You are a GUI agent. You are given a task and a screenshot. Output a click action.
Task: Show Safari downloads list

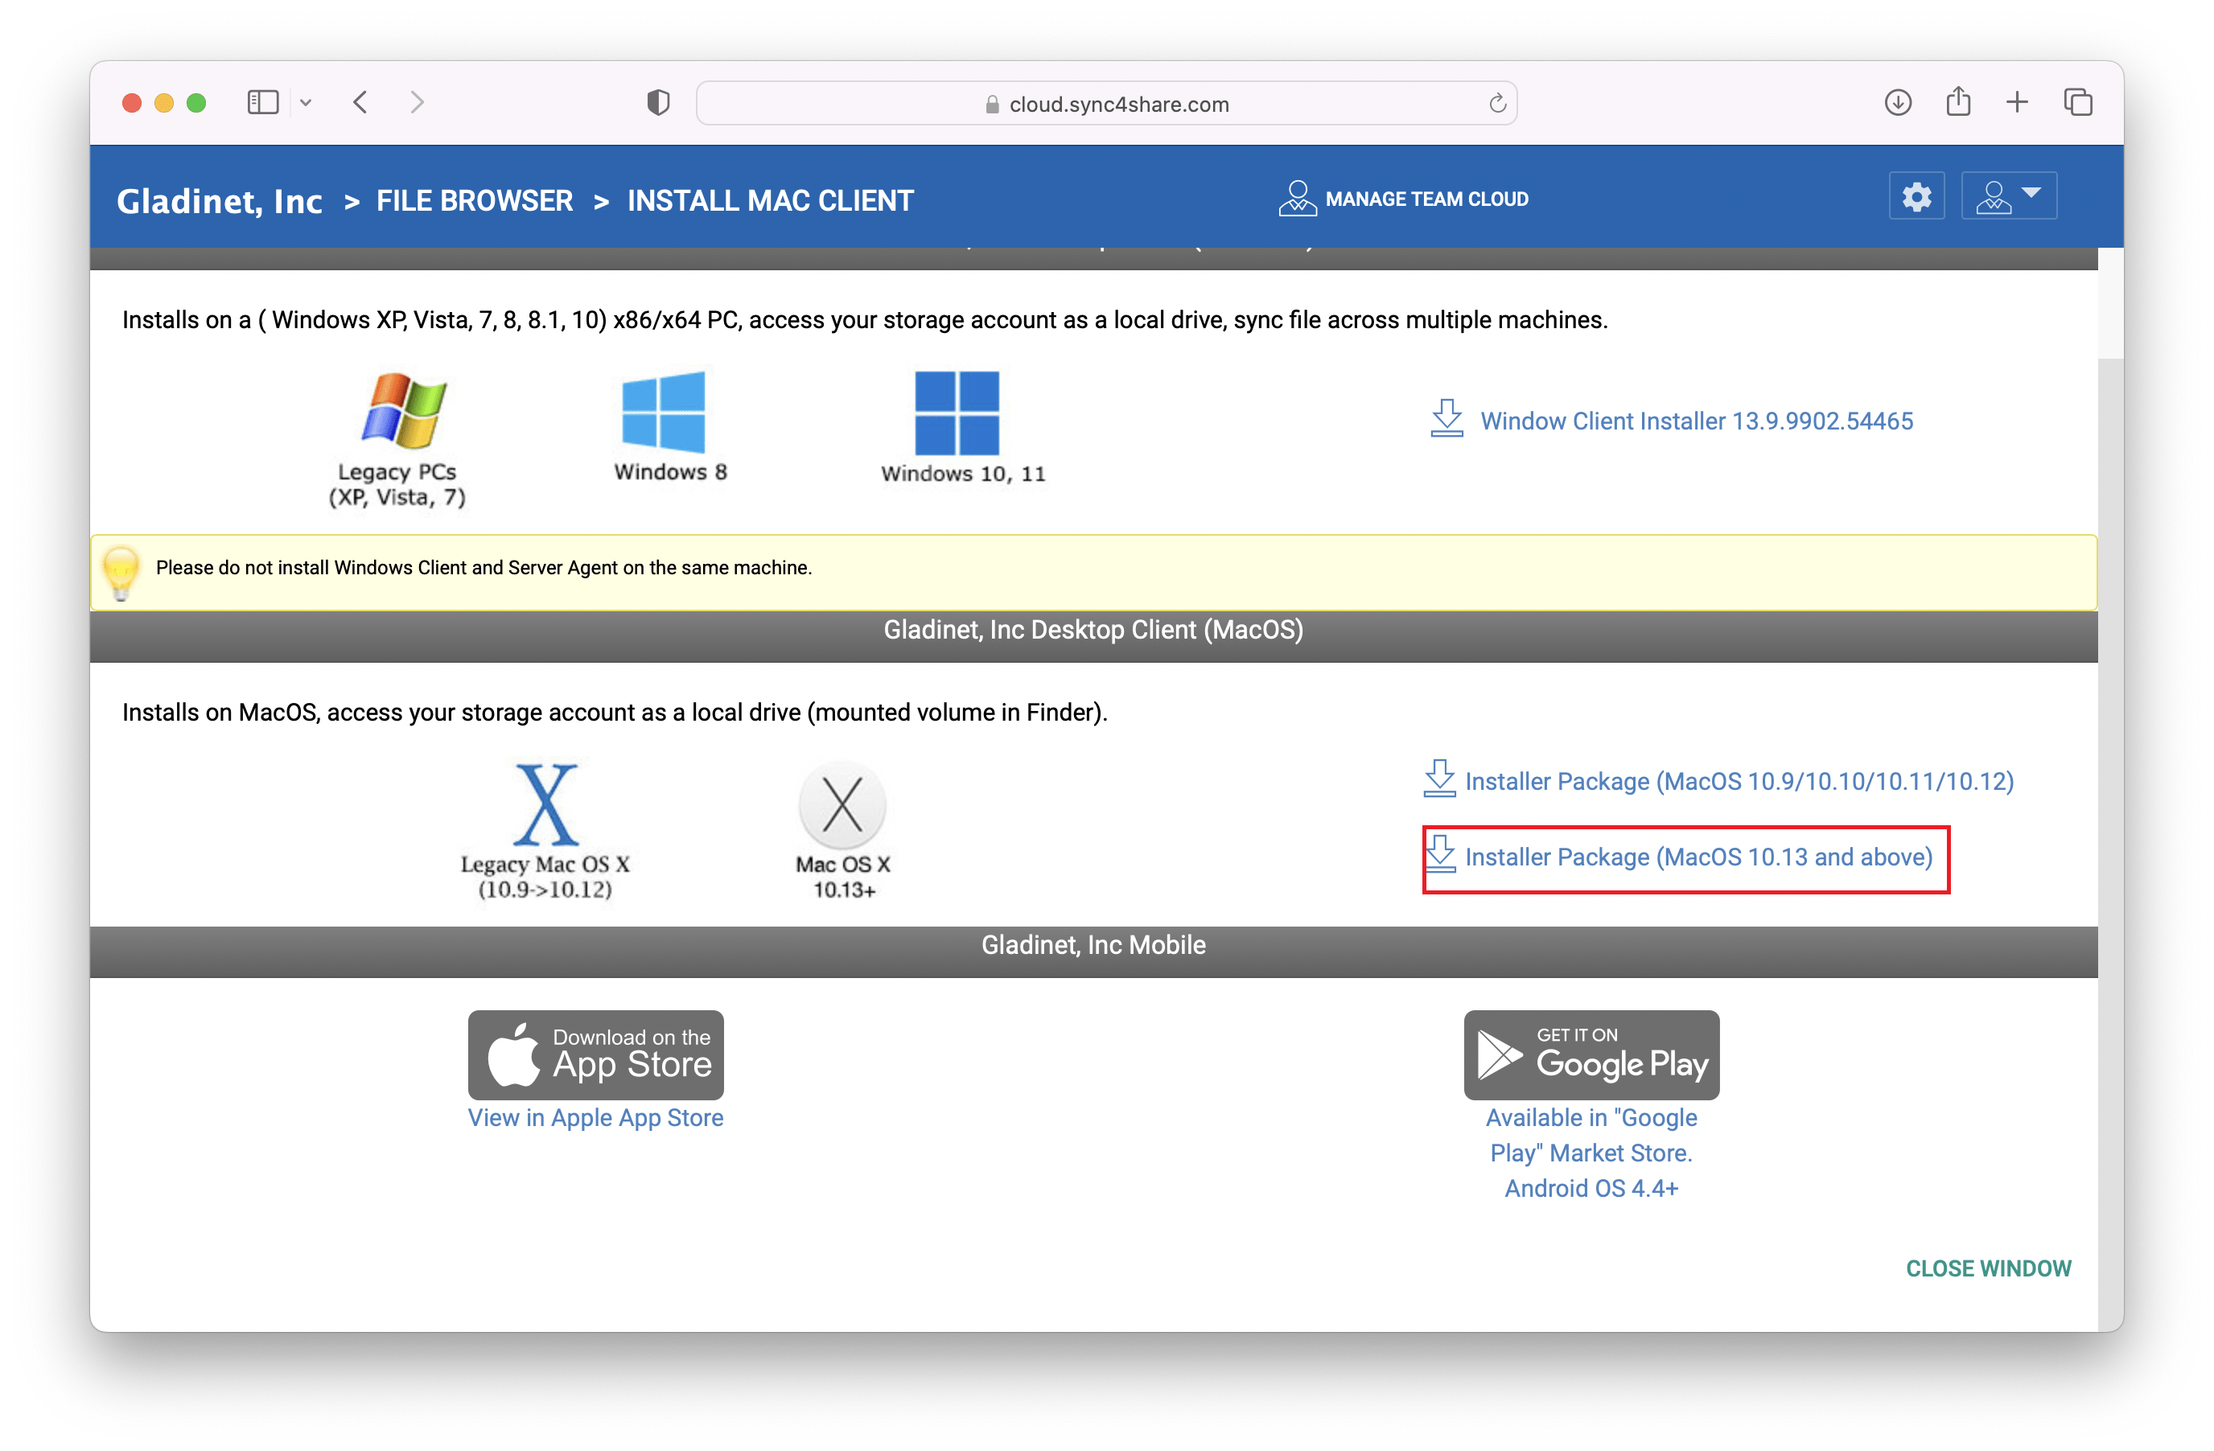coord(1897,102)
